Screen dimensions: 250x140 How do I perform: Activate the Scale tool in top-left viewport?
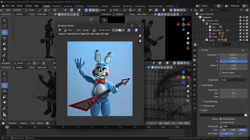[x=4, y=43]
